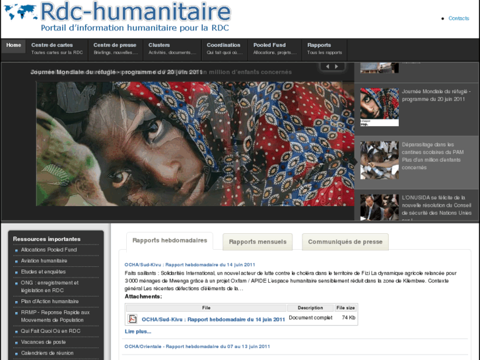Open the PDF icon for Sud-Kivu report
The width and height of the screenshot is (480, 360).
132,318
